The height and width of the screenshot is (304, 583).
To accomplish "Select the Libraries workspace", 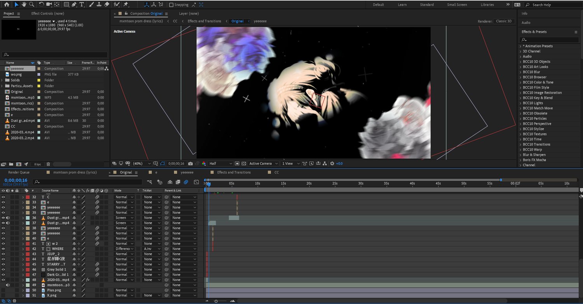I will [x=487, y=5].
